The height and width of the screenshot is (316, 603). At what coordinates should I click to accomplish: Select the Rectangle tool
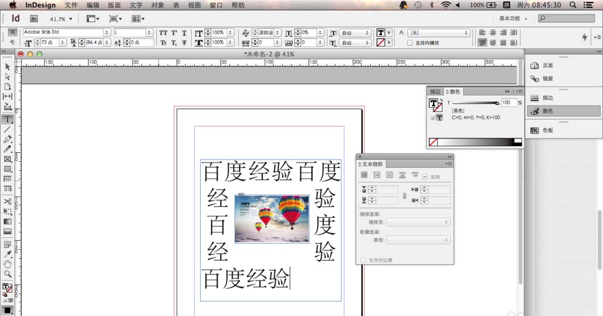[x=7, y=169]
